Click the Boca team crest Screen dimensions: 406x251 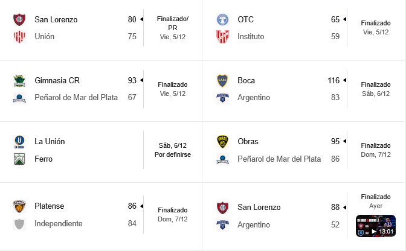tap(222, 80)
